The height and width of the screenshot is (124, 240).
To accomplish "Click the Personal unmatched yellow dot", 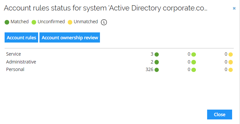I will [231, 70].
